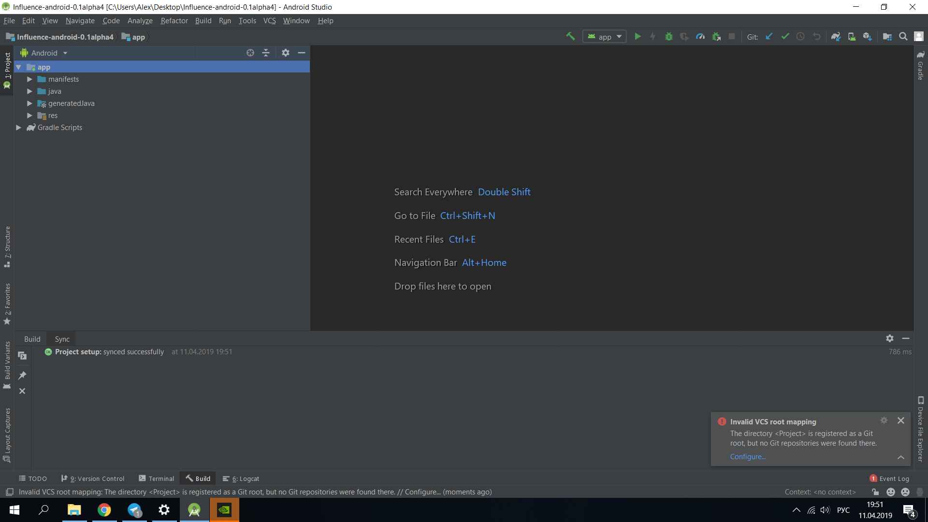Open the Tools menu

(x=247, y=21)
